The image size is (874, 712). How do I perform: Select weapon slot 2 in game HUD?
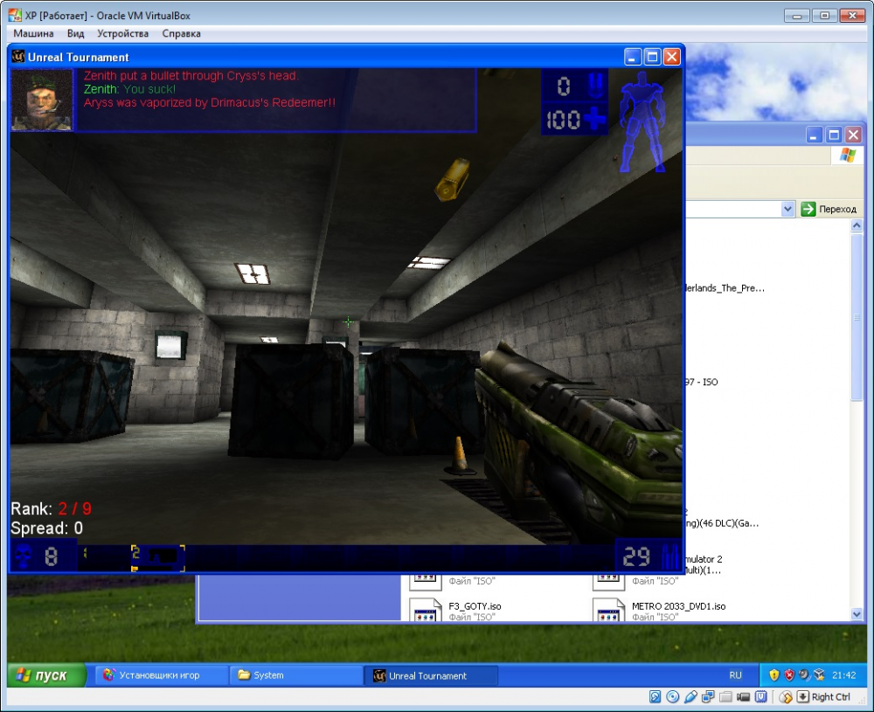point(158,556)
